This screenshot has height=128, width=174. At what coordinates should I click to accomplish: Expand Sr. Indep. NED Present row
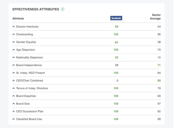[14, 73]
